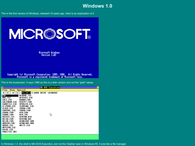Click the zoom box on the MS-DOS Executive title bar

click(x=97, y=88)
